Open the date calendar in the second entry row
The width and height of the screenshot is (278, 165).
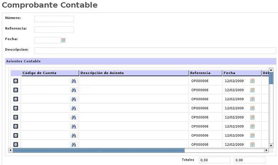[252, 90]
